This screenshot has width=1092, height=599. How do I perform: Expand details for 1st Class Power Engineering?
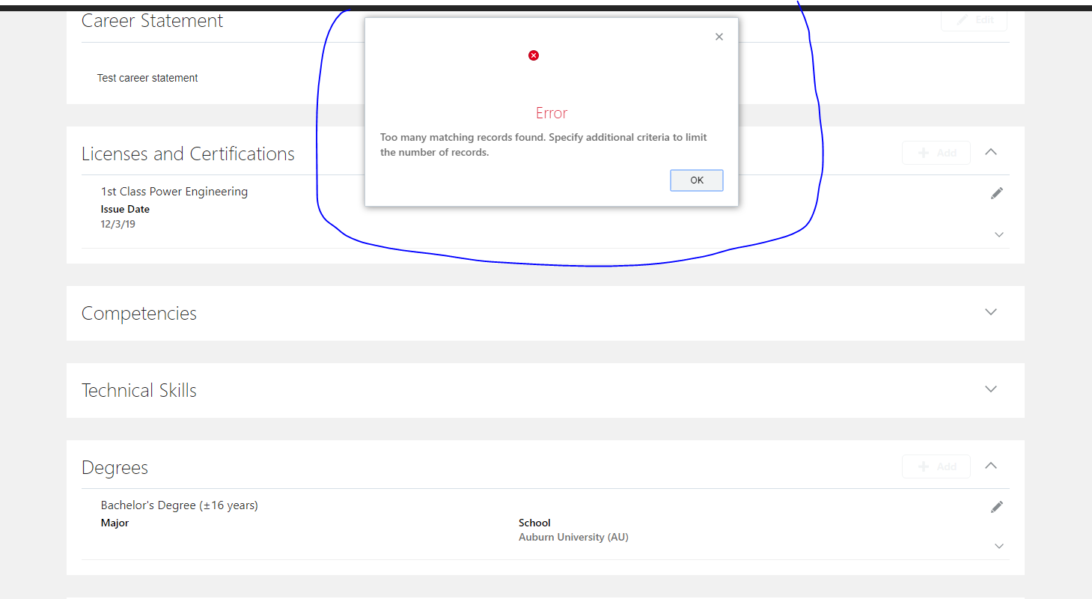pos(999,234)
